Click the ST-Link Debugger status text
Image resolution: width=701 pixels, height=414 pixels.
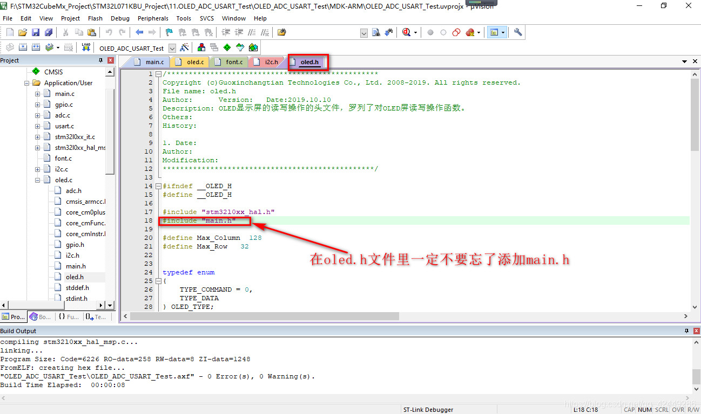[x=428, y=410]
